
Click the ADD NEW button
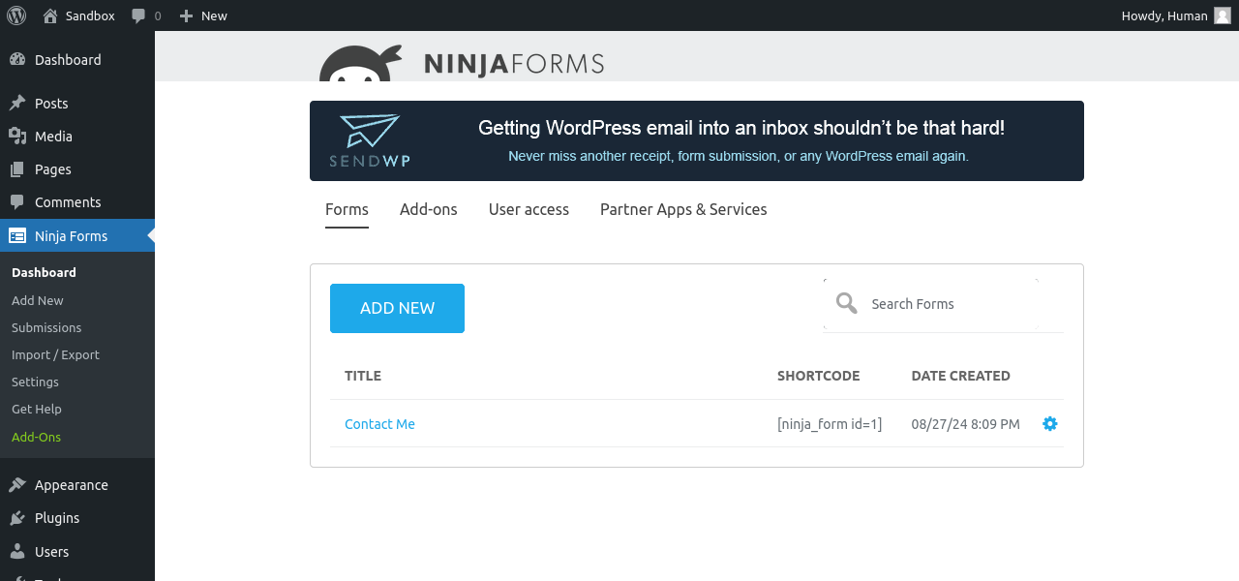tap(397, 308)
